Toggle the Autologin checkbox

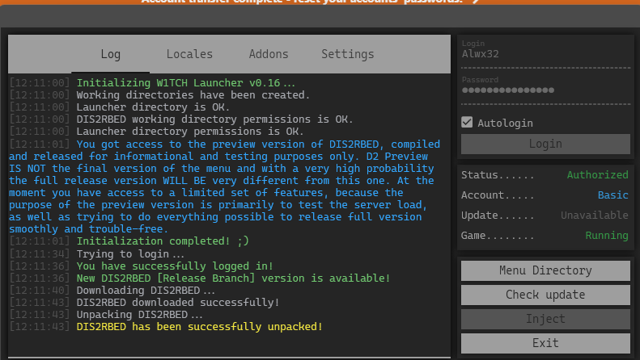(467, 122)
